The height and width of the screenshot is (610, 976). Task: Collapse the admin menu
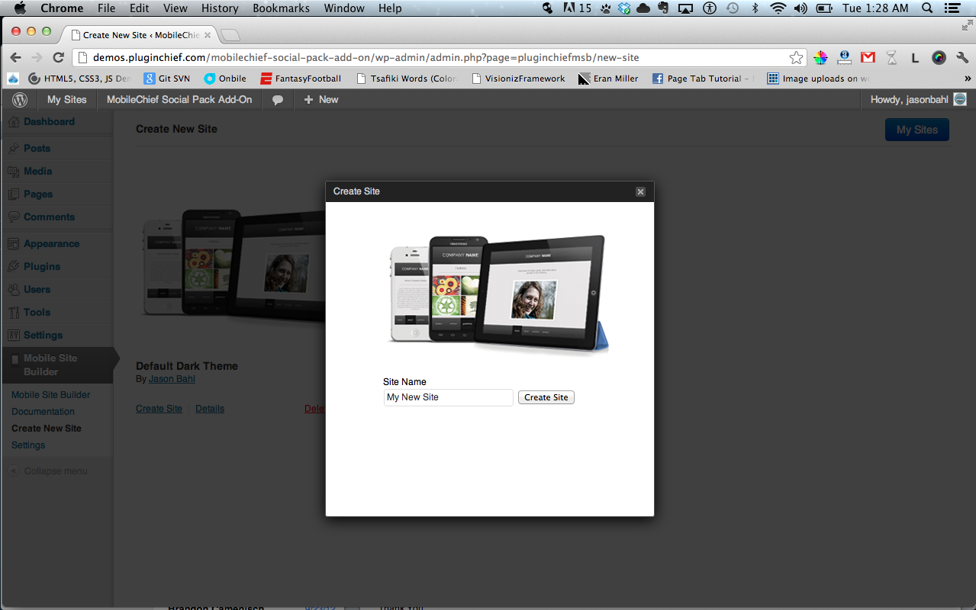point(48,471)
